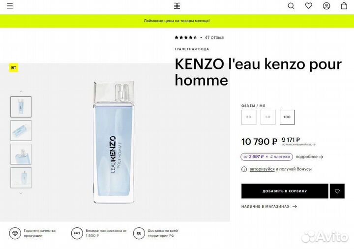The height and width of the screenshot is (249, 354).
Task: Select the second tilted bottle thumbnail
Action: (21, 130)
